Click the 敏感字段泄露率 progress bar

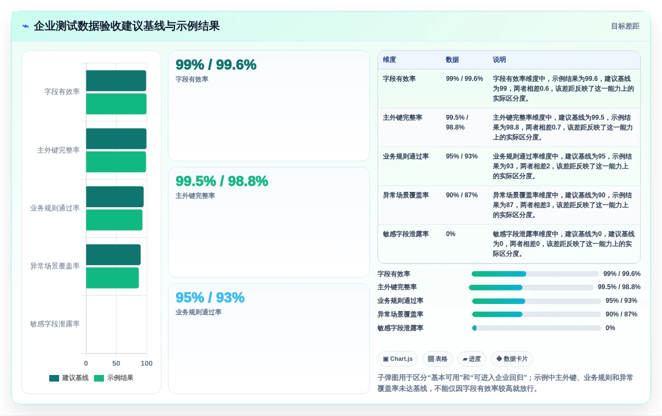pos(537,328)
